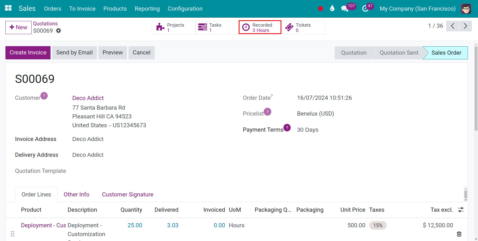Click the Quotation Template field

(40, 171)
